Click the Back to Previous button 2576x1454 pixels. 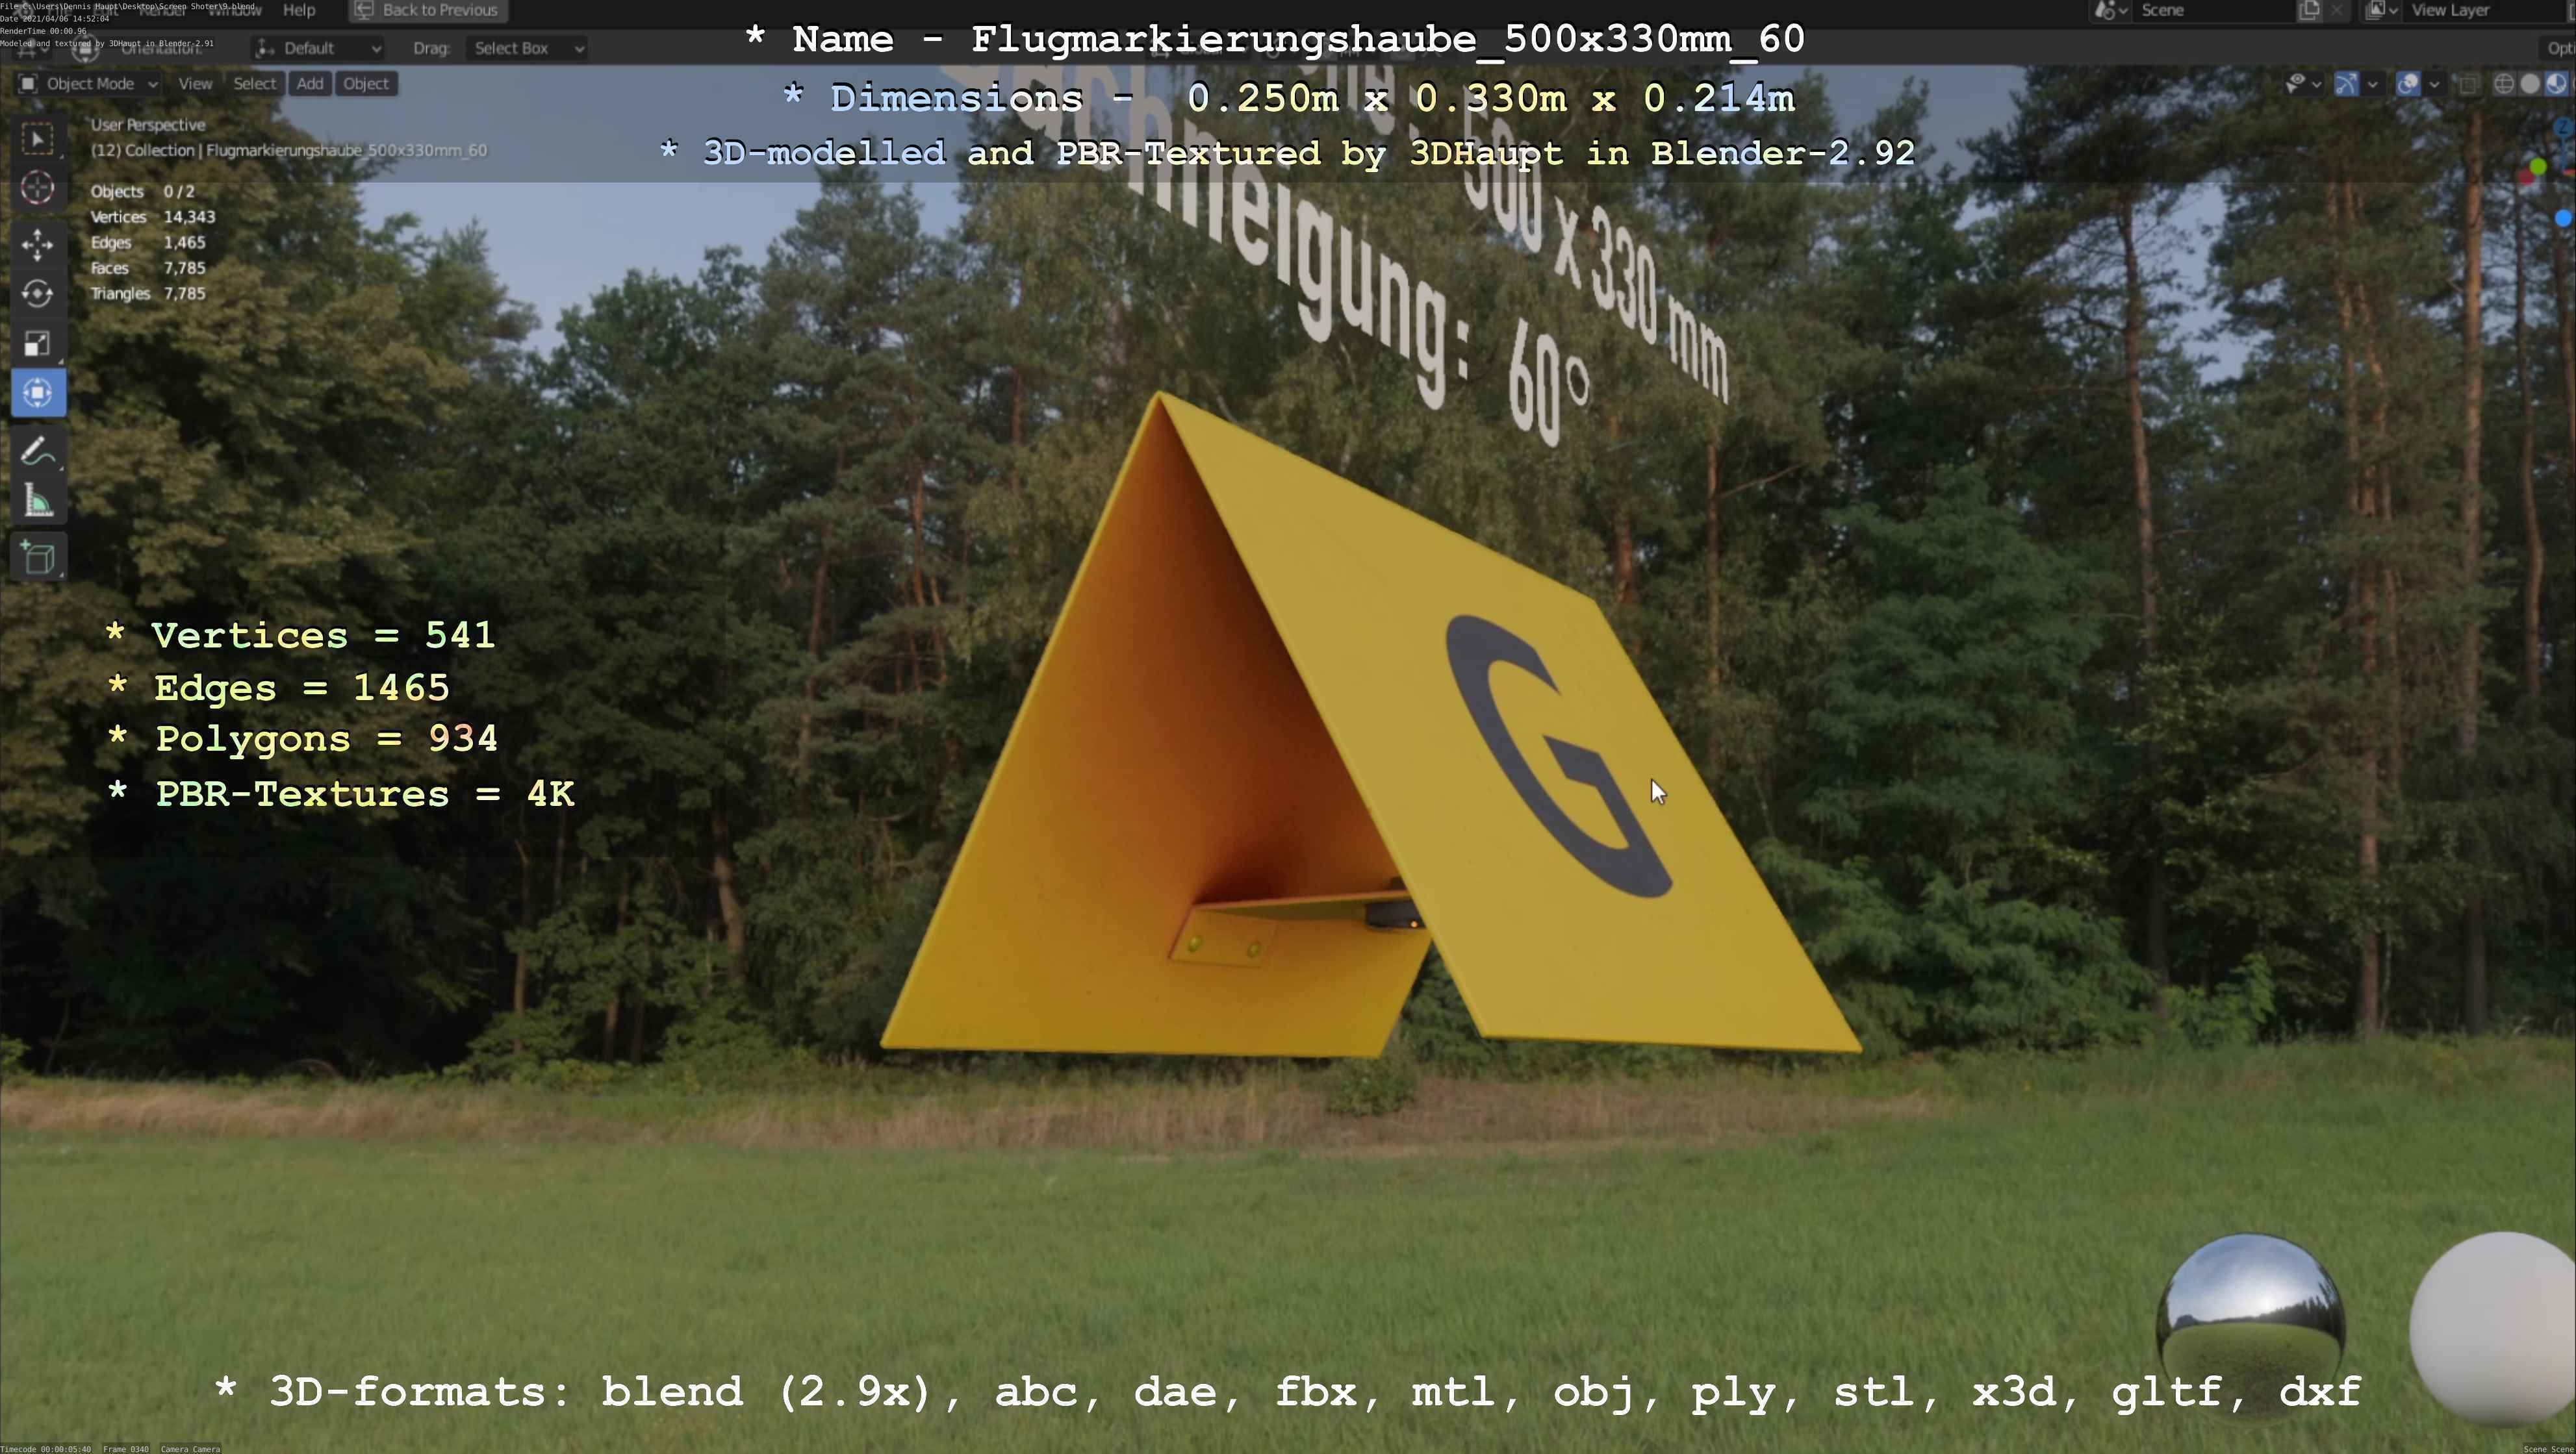[x=428, y=10]
